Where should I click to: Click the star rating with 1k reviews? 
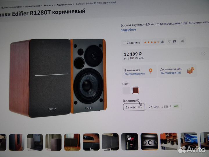pos(154,42)
